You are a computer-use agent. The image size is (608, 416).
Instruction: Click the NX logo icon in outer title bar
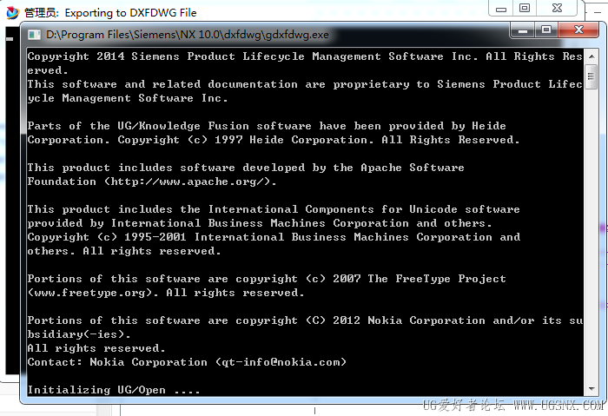[12, 13]
